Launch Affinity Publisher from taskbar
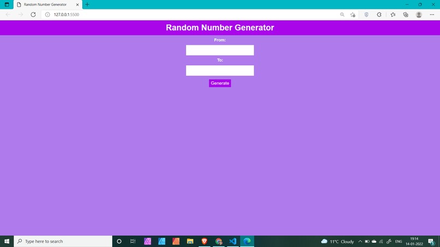 click(x=176, y=242)
